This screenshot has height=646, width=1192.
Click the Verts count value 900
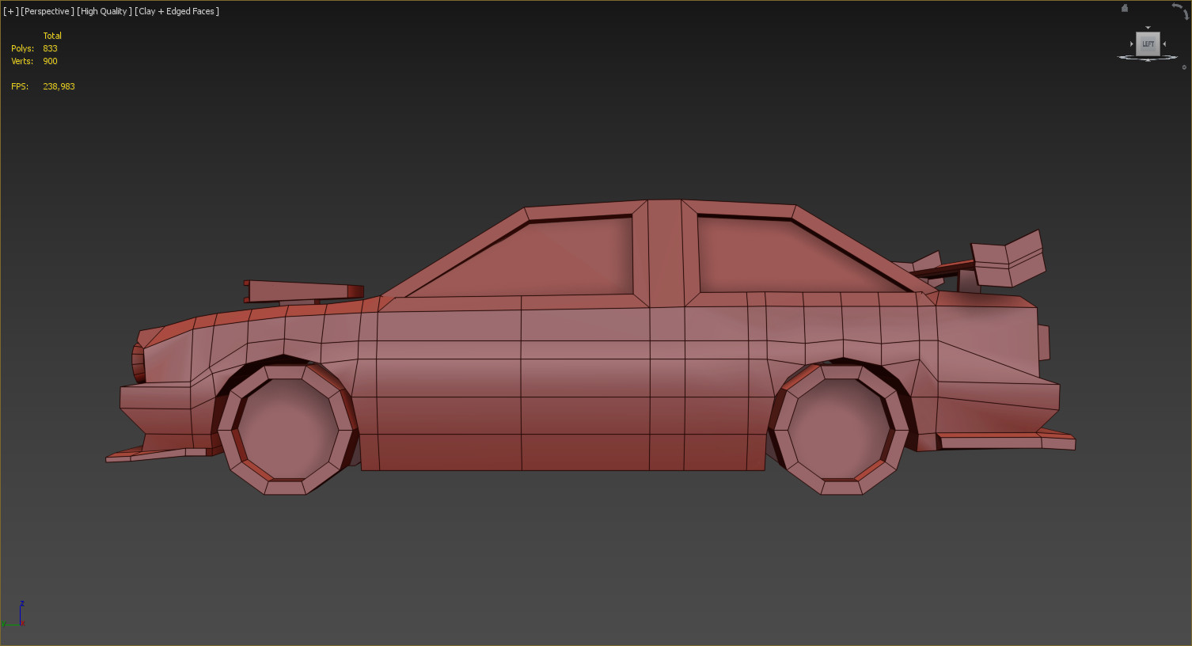pos(51,61)
